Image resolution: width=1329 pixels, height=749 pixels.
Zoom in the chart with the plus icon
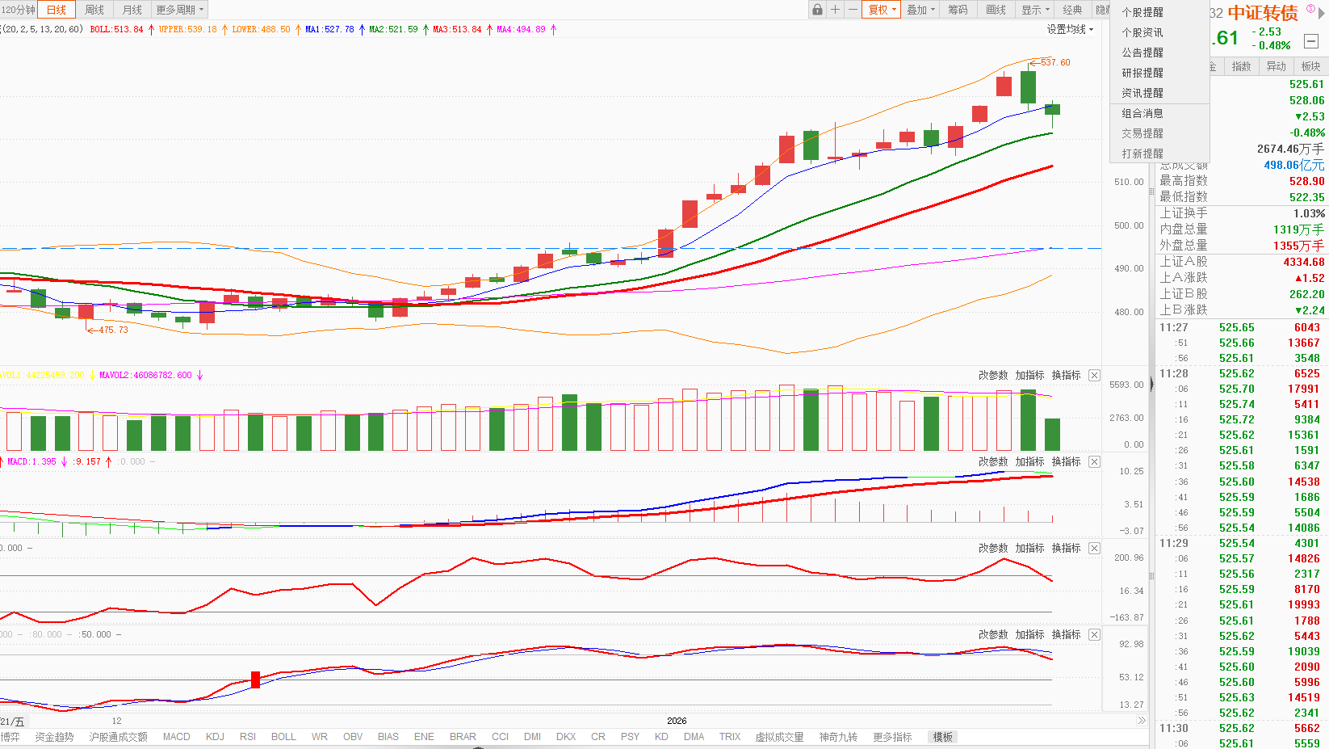click(835, 10)
